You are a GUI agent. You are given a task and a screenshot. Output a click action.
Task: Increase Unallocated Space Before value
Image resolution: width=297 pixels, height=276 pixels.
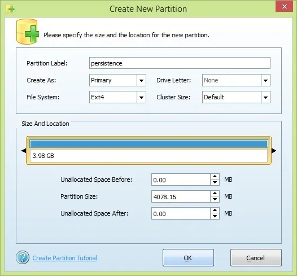215,177
